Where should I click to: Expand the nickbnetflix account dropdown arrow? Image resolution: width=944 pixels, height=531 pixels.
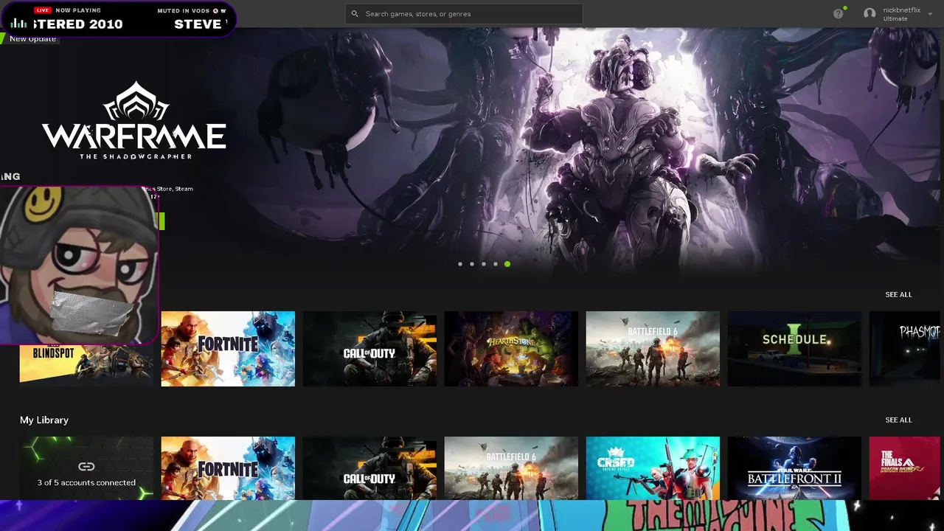pos(931,14)
